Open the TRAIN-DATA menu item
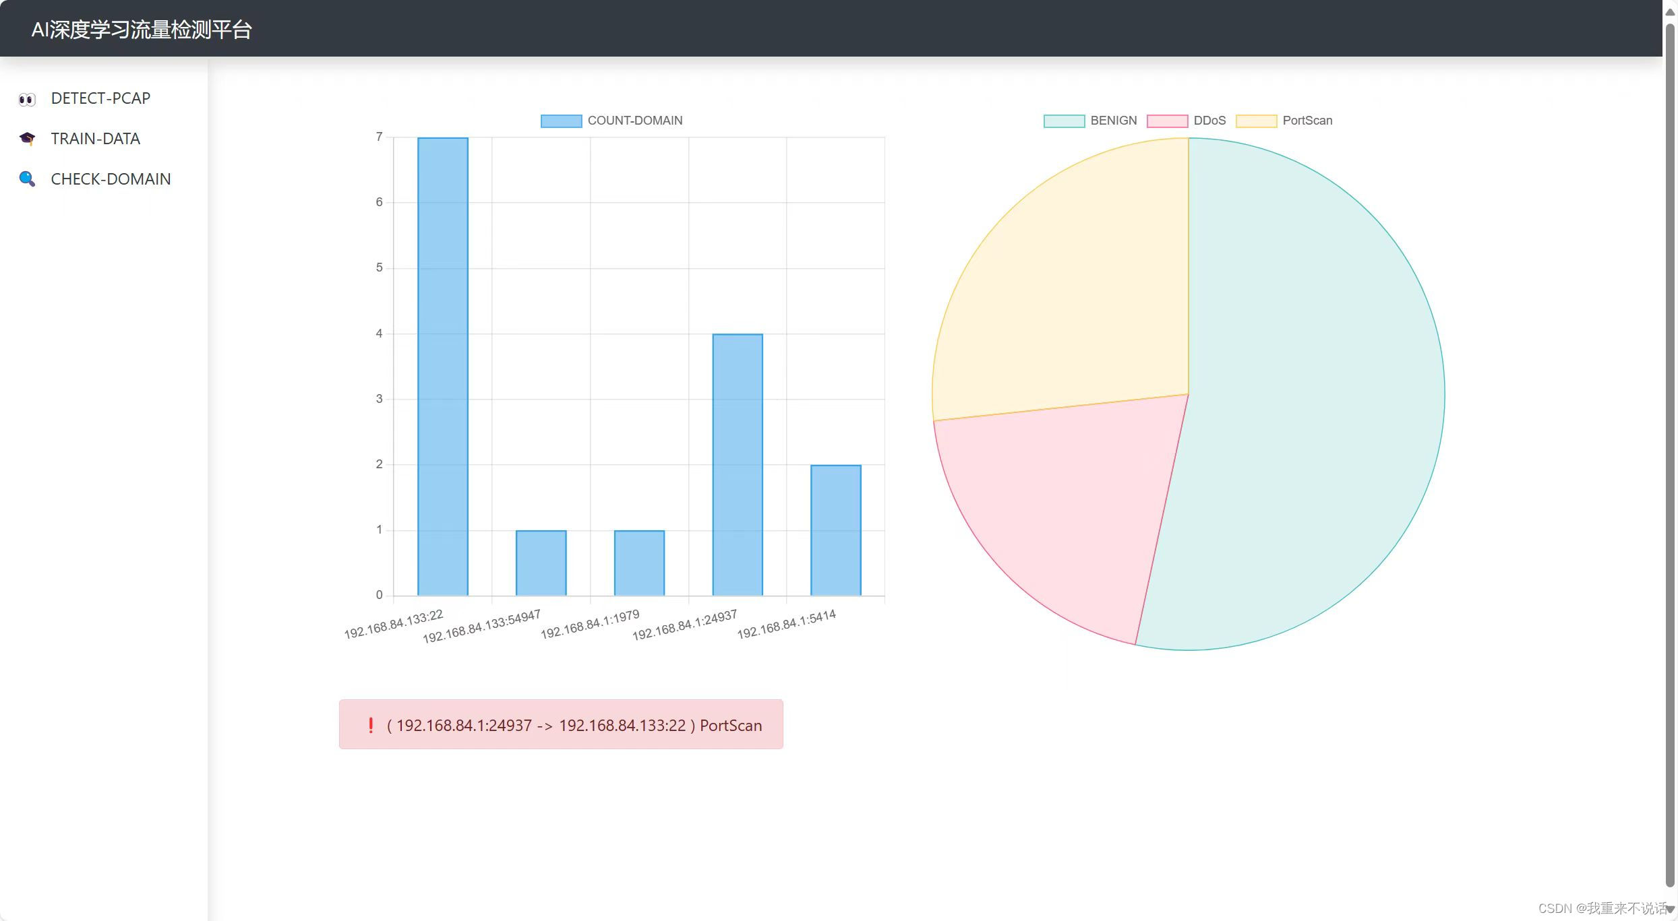The image size is (1678, 921). 96,139
